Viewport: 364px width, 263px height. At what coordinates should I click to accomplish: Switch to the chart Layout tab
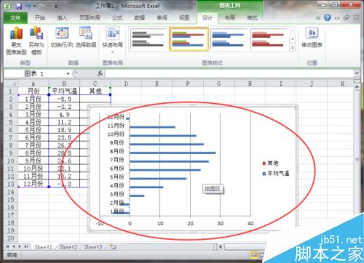[x=229, y=17]
